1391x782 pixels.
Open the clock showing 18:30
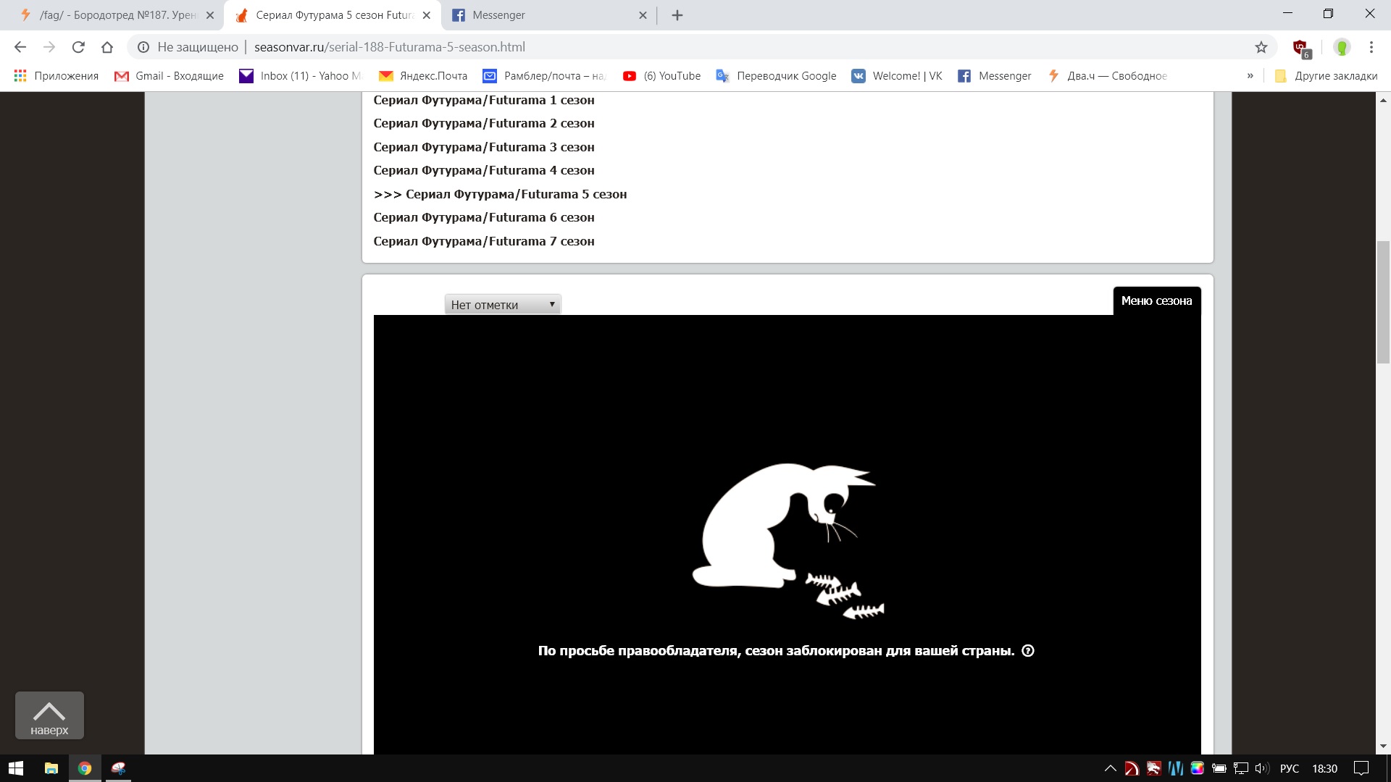coord(1324,768)
